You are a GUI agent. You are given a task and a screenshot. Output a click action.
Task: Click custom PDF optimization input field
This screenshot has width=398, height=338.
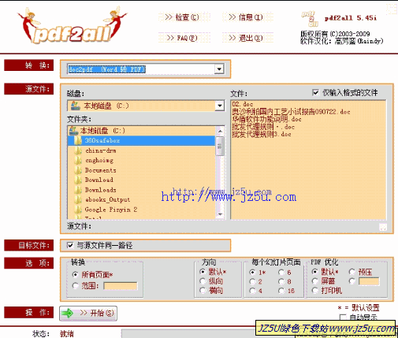tap(369, 281)
